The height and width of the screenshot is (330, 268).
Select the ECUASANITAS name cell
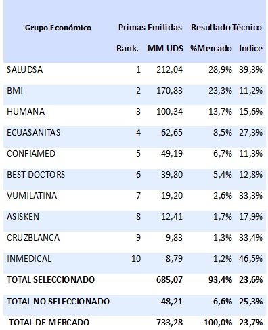point(33,133)
